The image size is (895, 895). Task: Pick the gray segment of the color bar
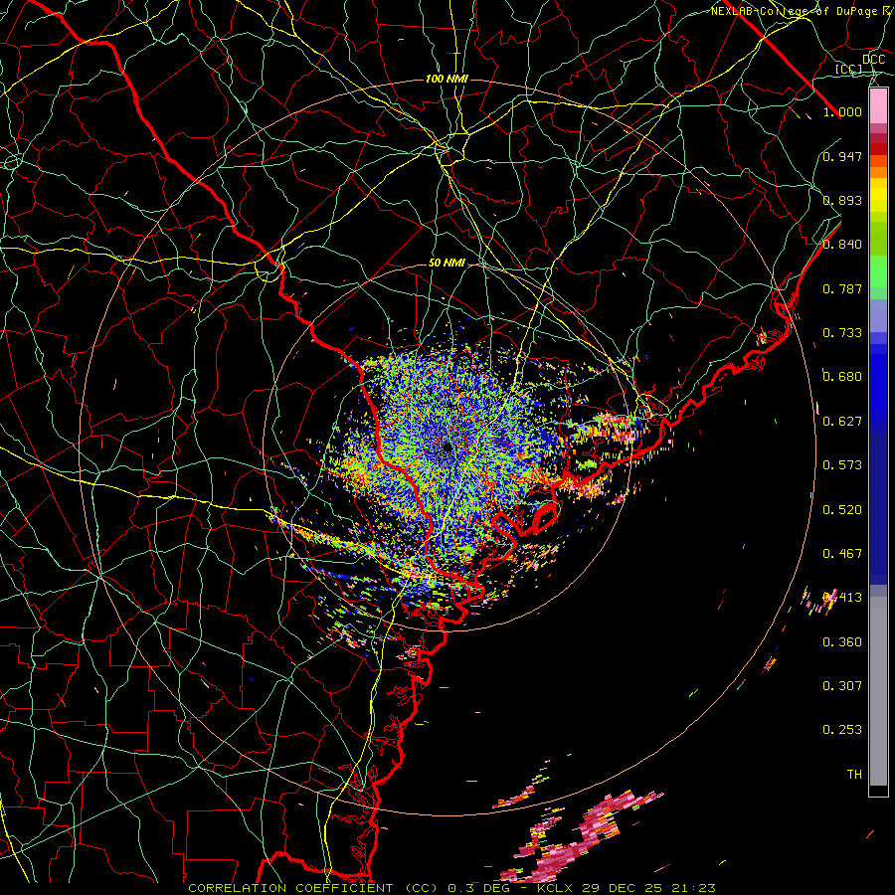click(878, 691)
